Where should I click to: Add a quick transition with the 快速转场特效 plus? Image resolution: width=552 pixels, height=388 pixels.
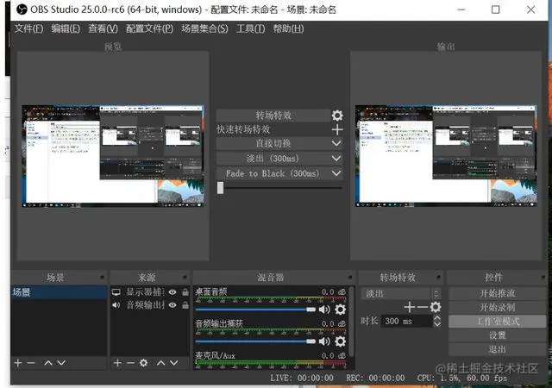337,129
